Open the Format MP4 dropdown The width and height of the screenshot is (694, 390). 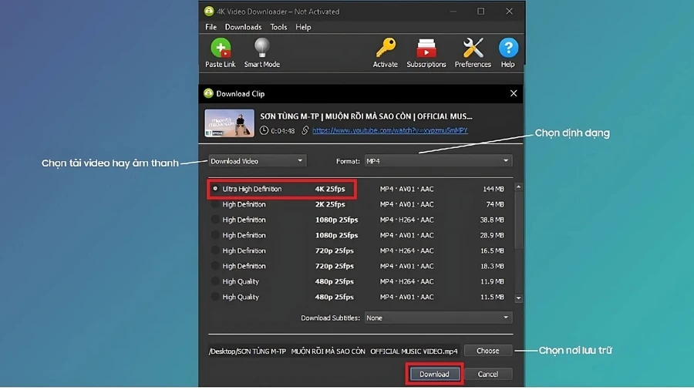point(438,161)
